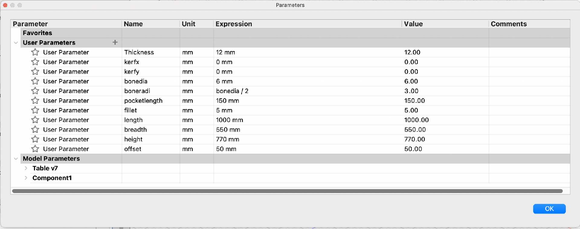580x229 pixels.
Task: Edit the '50 mm' offset expression
Action: [x=308, y=149]
